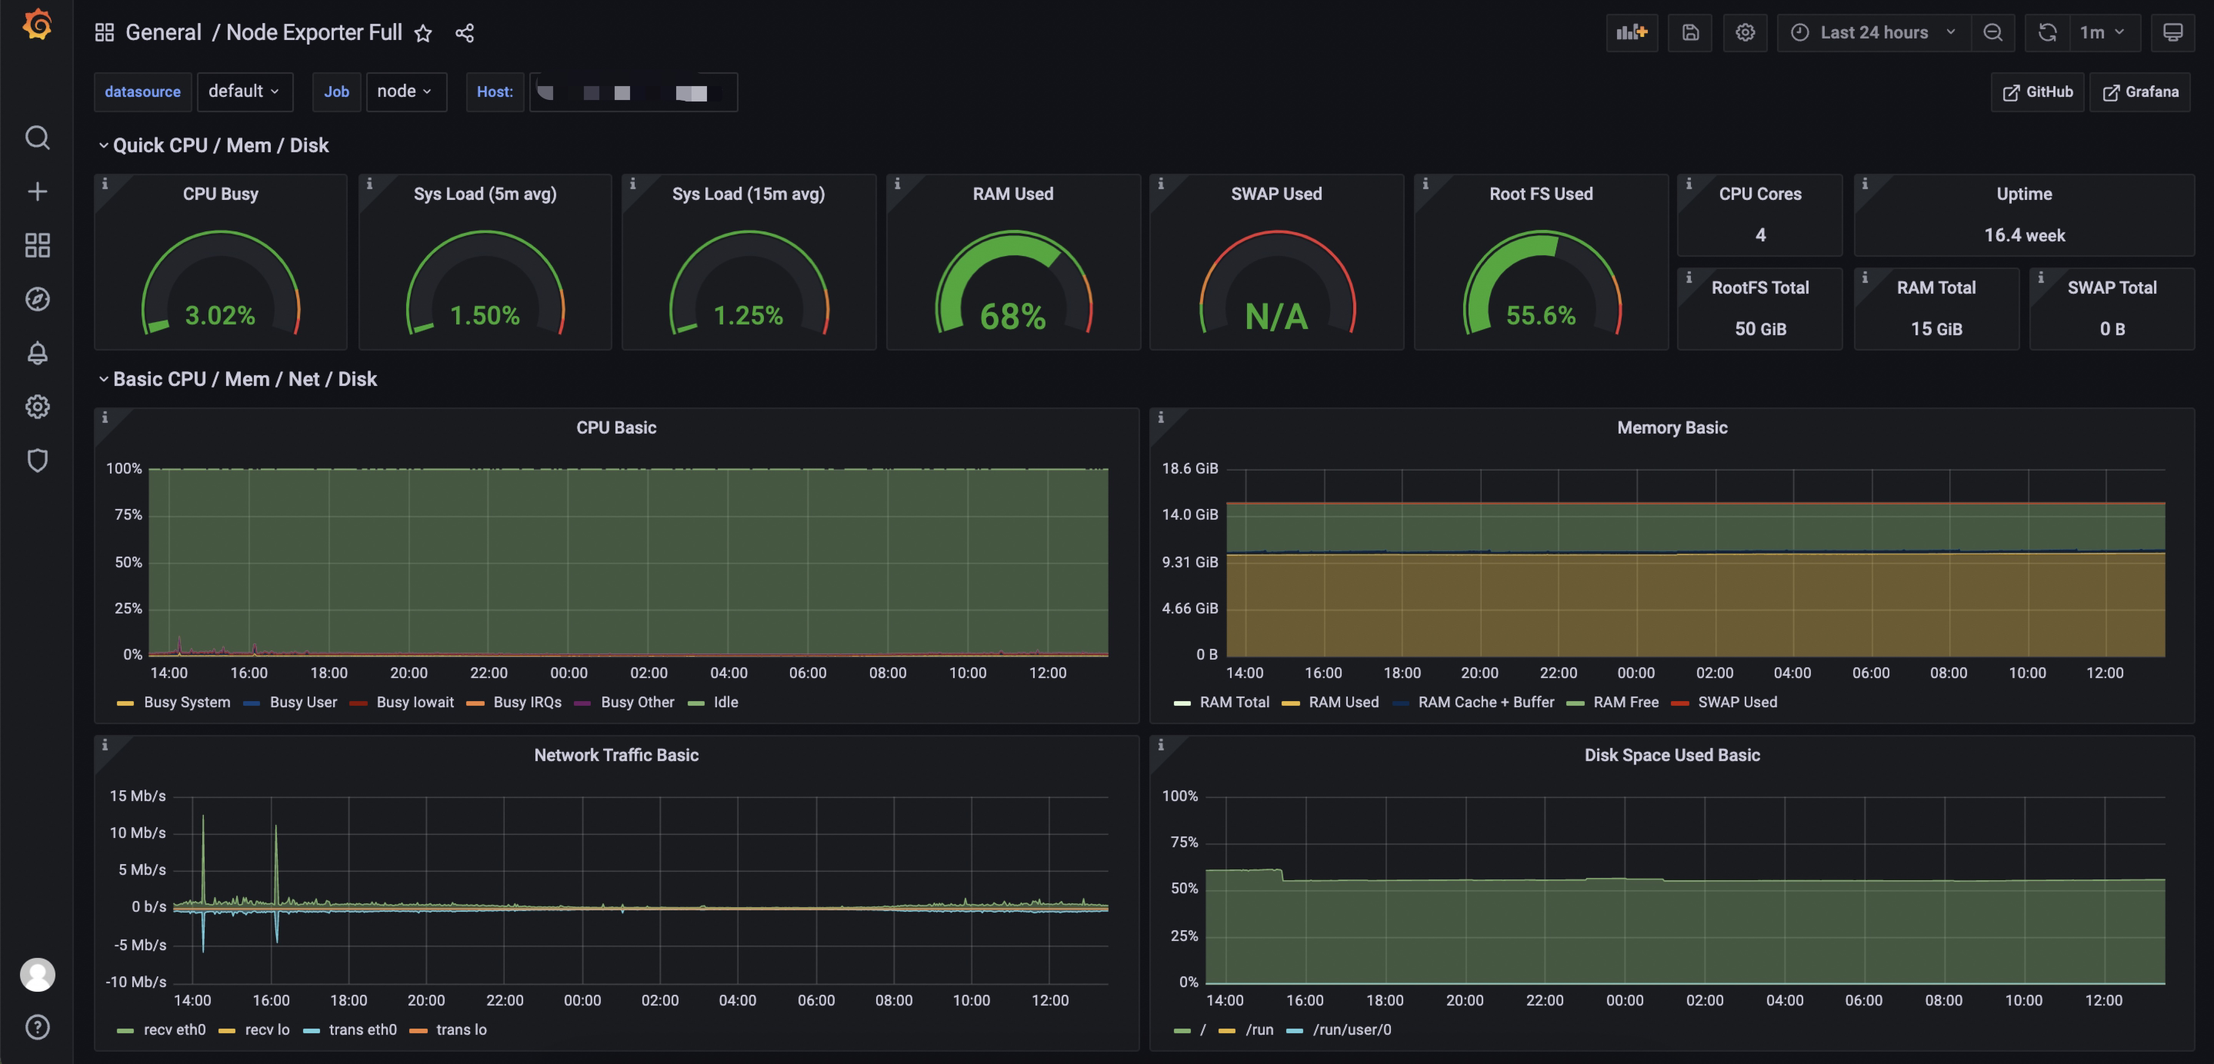Click the trans eth0 legend color swatch

coord(311,1030)
